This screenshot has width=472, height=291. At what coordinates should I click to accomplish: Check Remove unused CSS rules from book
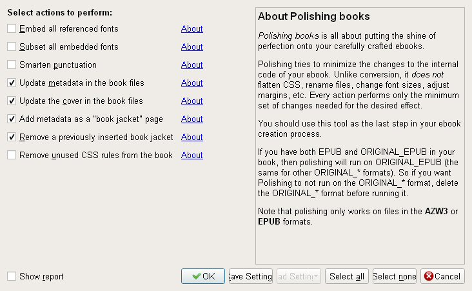click(x=12, y=156)
